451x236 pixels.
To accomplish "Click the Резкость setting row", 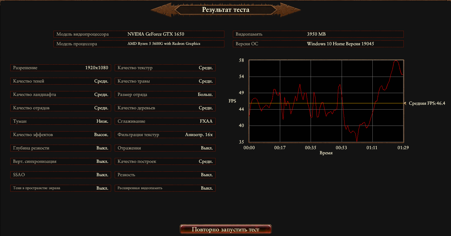I will click(165, 175).
